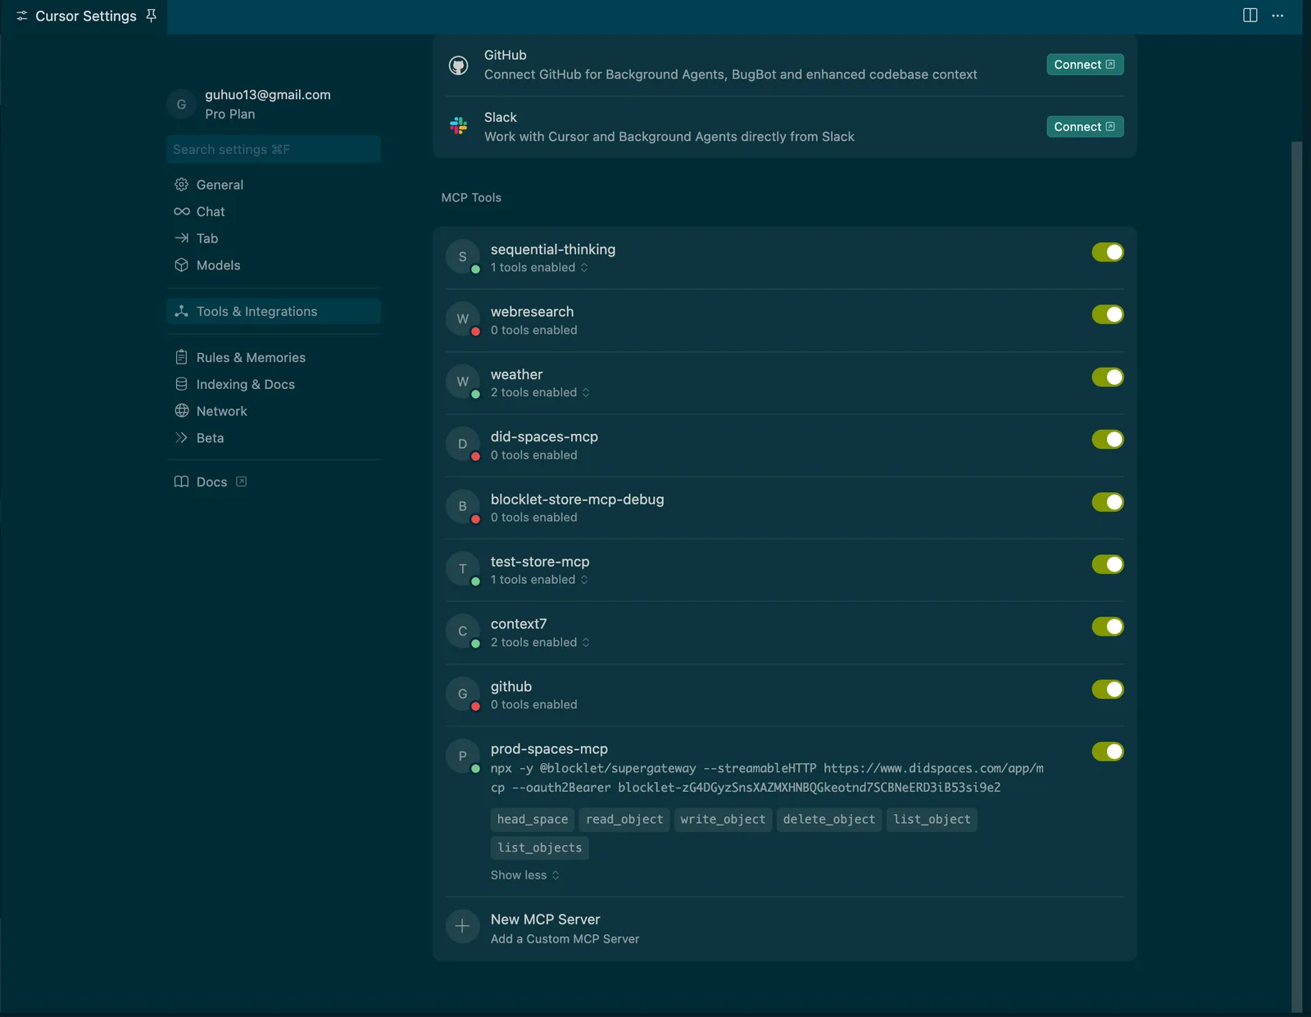Disable the context7 MCP server

[1108, 626]
